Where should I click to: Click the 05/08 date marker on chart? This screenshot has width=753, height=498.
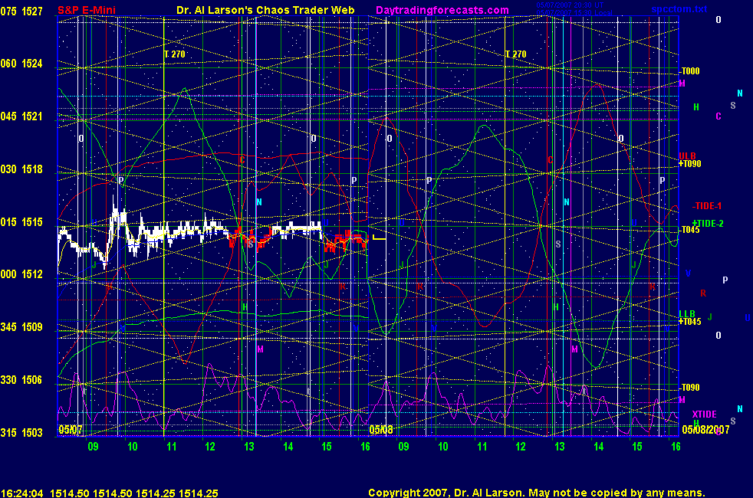[x=381, y=429]
